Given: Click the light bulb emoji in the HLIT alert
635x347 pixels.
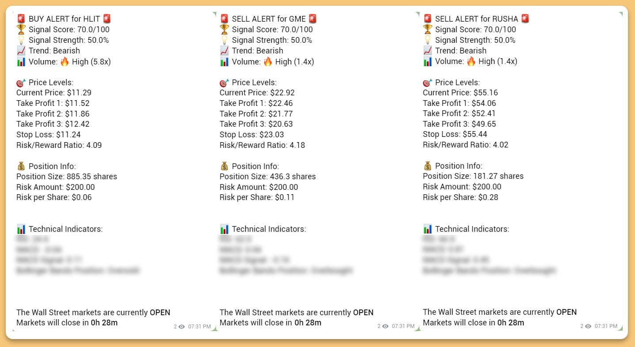Looking at the screenshot, I should click(21, 40).
